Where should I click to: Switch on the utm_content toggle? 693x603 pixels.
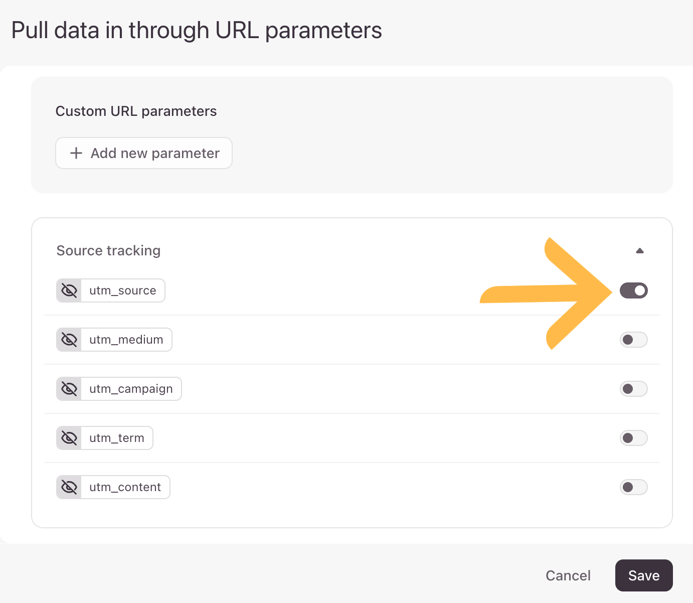click(x=634, y=487)
